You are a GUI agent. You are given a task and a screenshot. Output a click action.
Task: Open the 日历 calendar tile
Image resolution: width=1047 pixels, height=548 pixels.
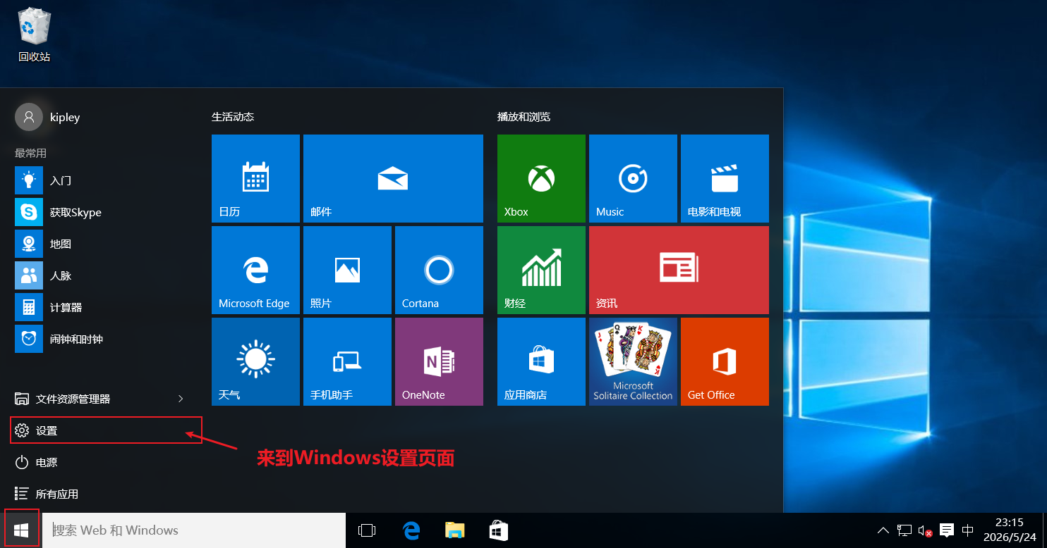(x=255, y=178)
